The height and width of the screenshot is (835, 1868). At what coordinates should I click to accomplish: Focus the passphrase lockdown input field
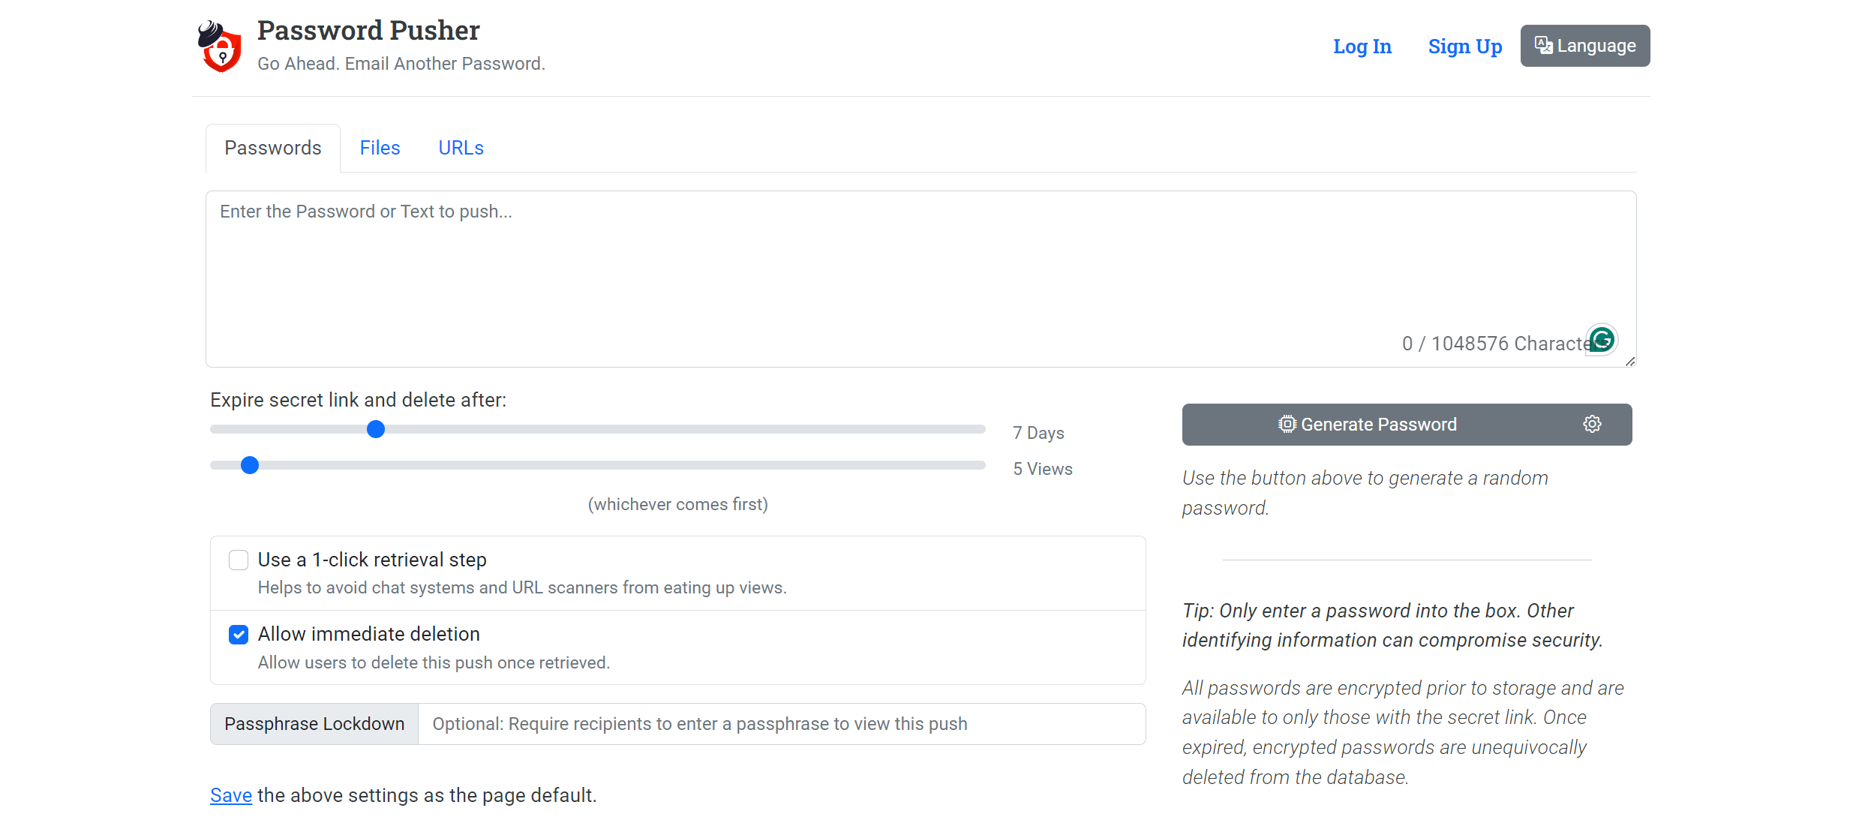[780, 724]
